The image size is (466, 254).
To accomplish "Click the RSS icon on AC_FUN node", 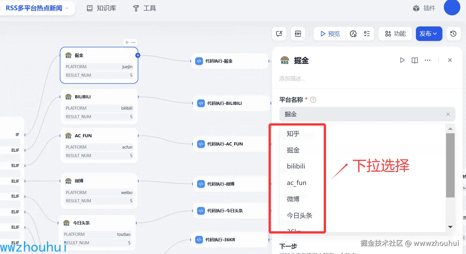I will pyautogui.click(x=68, y=136).
